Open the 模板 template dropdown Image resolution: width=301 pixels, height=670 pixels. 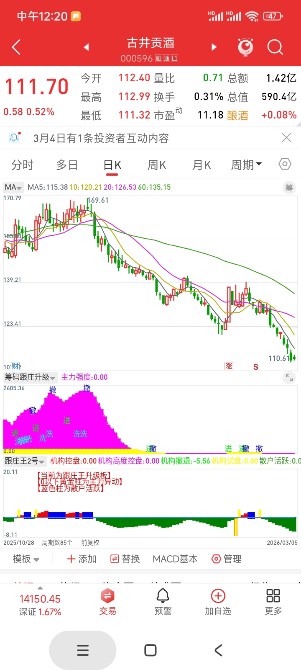pos(26,559)
